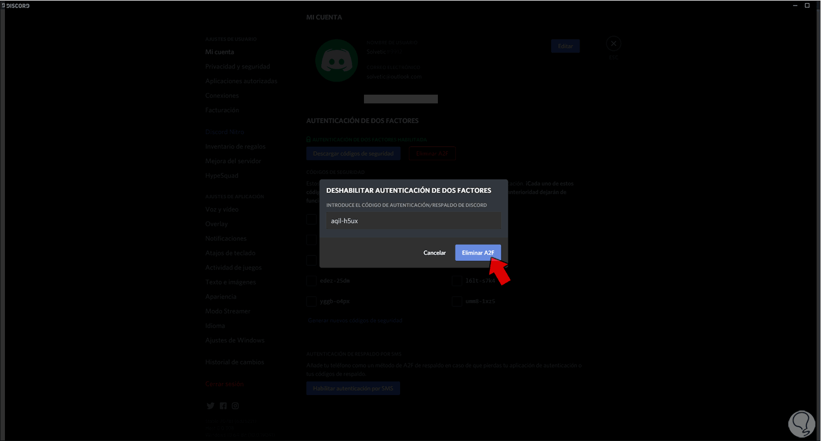Select Overlay in the sidebar
Viewport: 821px width, 441px height.
click(217, 224)
